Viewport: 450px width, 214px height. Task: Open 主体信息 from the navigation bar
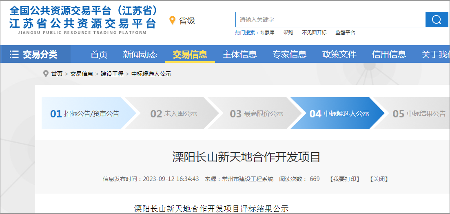[239, 54]
